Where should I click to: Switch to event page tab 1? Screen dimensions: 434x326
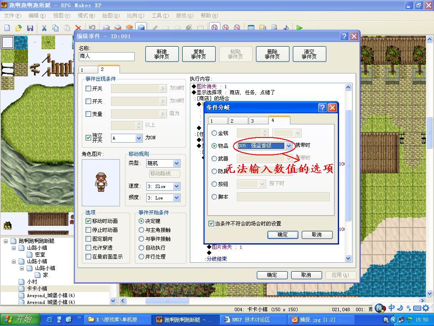point(88,70)
